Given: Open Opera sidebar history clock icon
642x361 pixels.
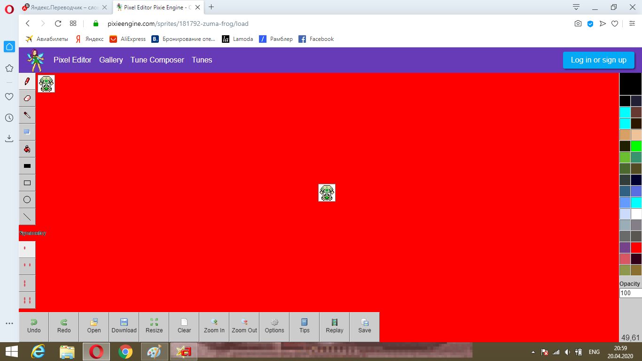Looking at the screenshot, I should click(9, 118).
